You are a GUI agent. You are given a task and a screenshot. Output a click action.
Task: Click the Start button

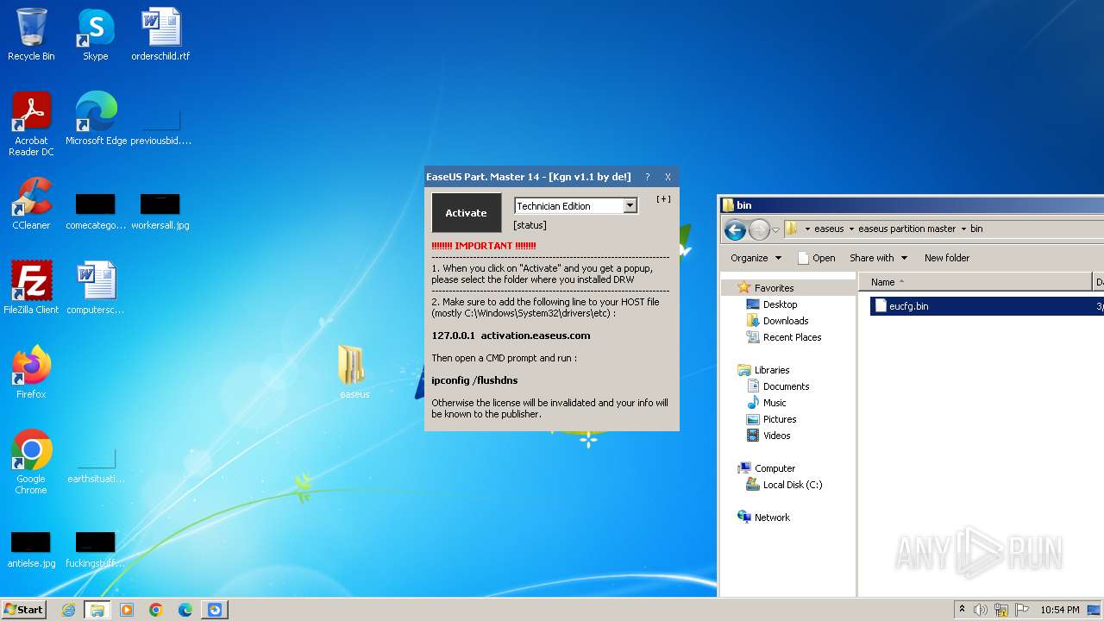coord(24,610)
